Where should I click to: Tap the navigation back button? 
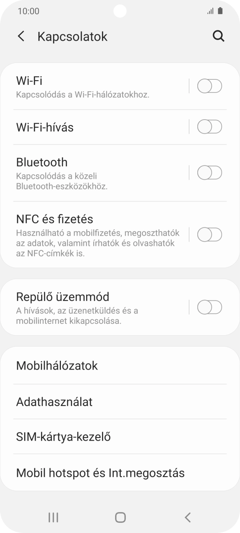[x=187, y=517]
